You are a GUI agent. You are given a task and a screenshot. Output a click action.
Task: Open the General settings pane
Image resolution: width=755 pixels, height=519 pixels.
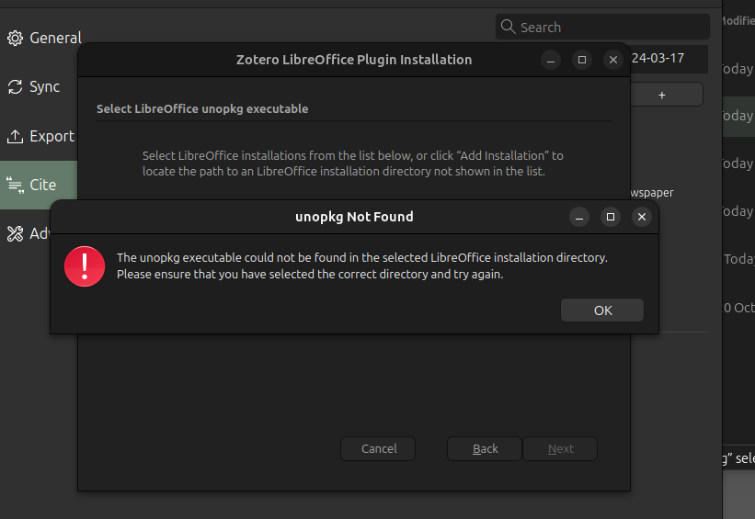click(43, 38)
